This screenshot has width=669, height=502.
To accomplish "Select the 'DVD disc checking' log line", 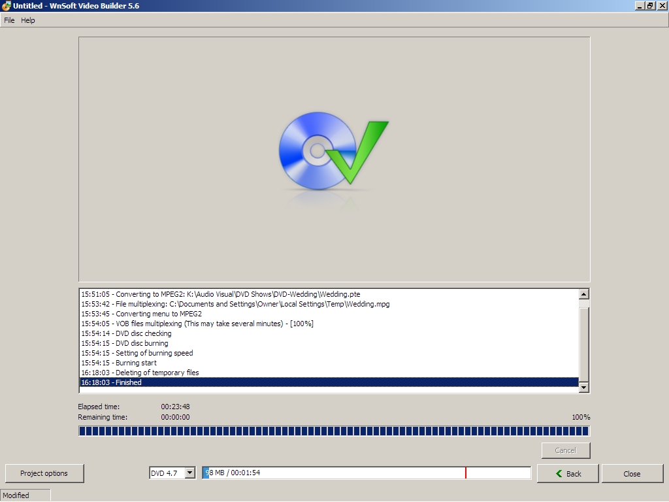I will tap(329, 333).
